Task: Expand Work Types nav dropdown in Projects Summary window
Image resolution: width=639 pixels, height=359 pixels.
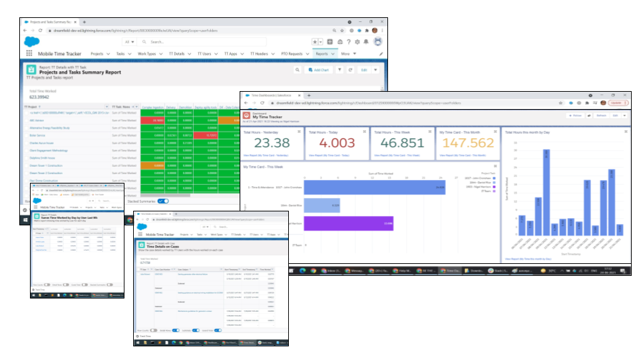Action: coord(160,54)
